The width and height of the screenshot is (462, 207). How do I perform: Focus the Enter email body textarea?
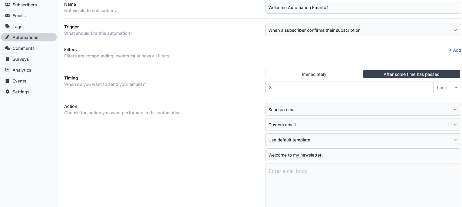tap(363, 185)
